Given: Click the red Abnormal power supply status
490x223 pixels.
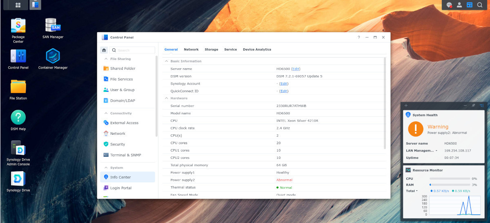Looking at the screenshot, I should point(284,180).
